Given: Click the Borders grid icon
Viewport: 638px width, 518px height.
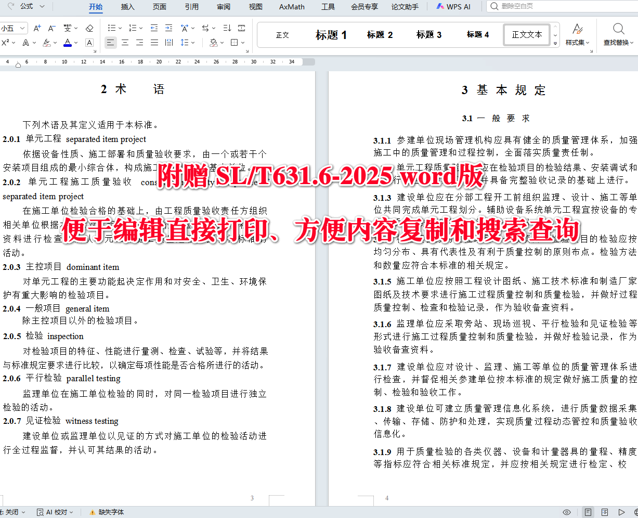Looking at the screenshot, I should pos(235,43).
